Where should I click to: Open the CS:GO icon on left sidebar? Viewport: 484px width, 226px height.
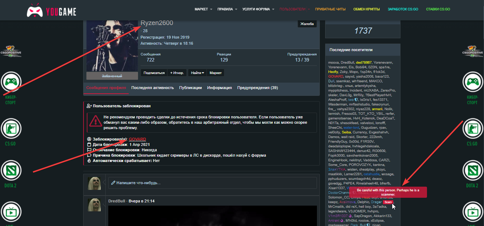[11, 128]
